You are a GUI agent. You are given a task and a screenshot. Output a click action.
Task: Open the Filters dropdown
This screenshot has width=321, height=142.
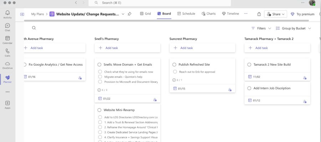(261, 28)
